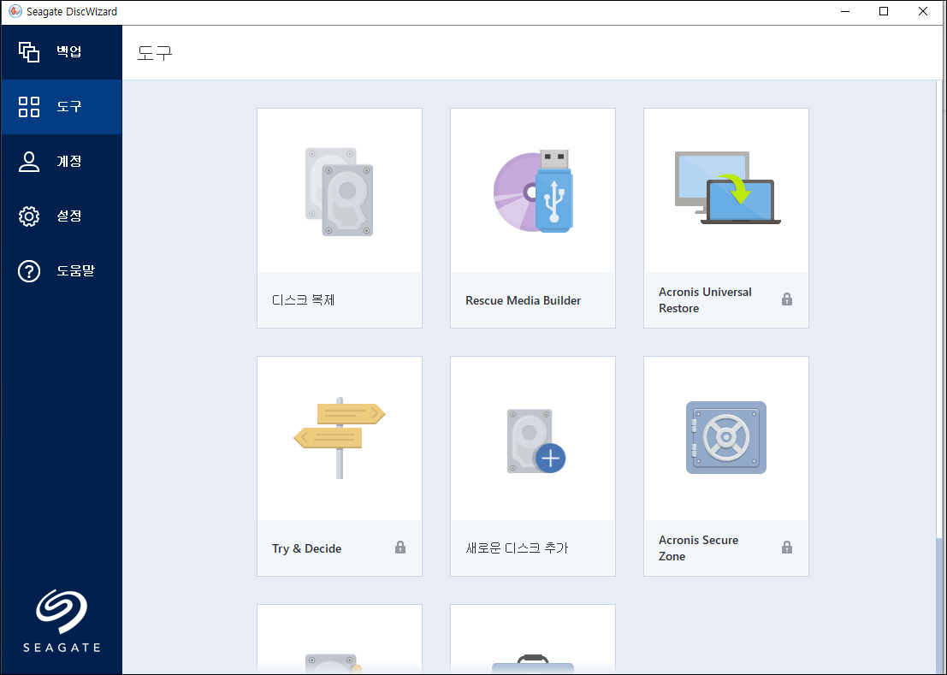Click the Try & Decide signpost icon

(x=340, y=438)
